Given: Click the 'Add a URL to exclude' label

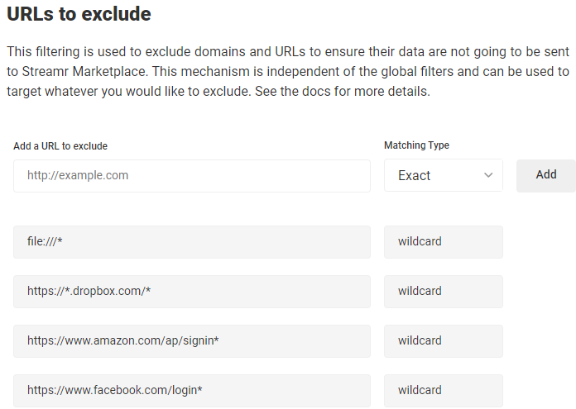Looking at the screenshot, I should click(60, 146).
